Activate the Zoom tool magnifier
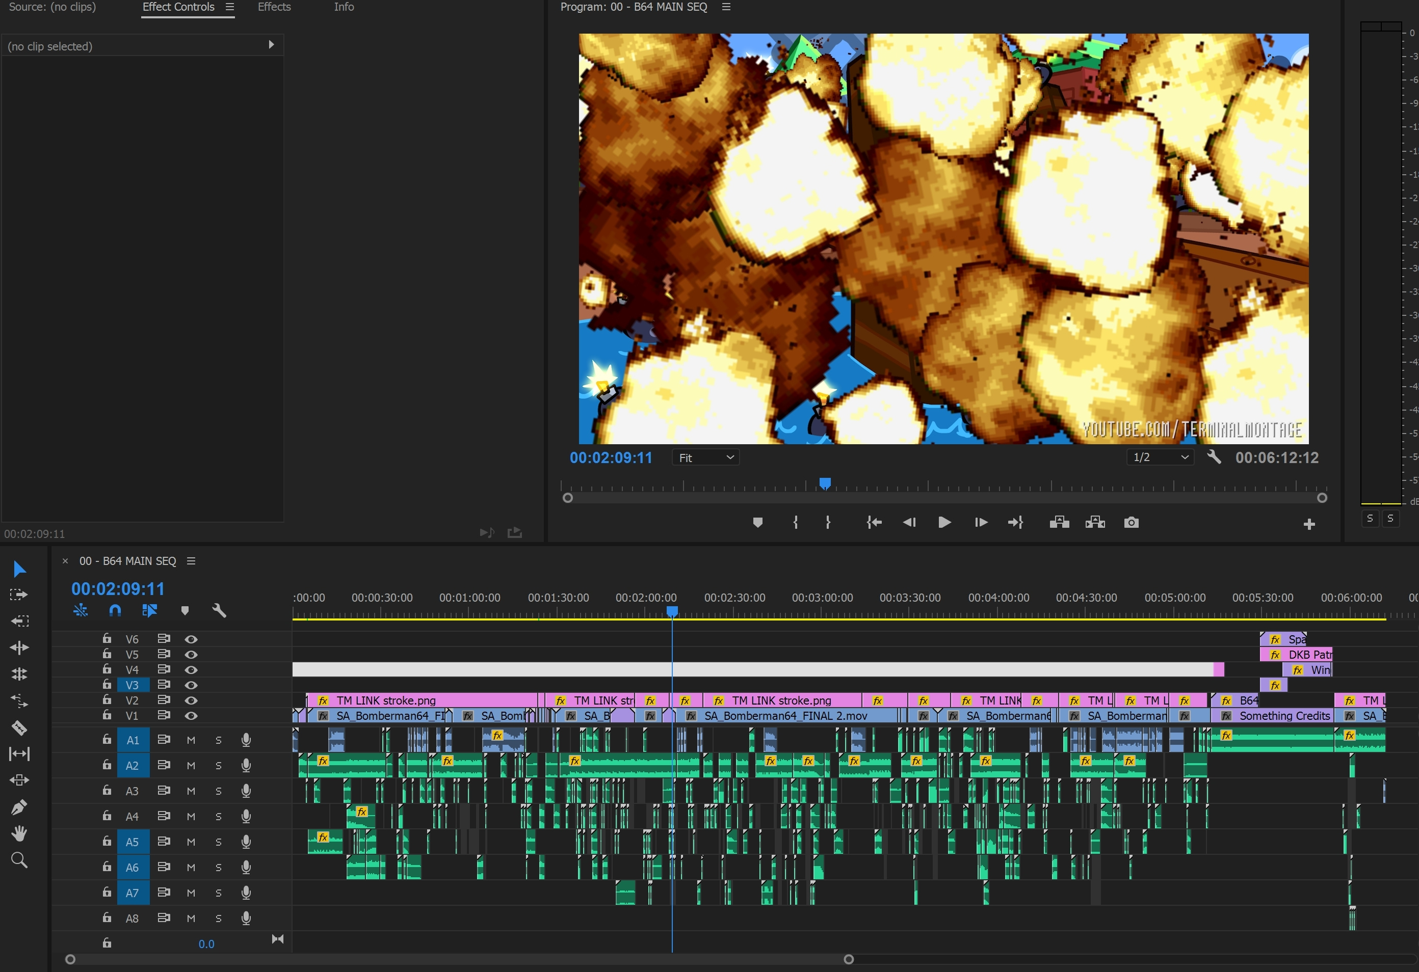 19,860
